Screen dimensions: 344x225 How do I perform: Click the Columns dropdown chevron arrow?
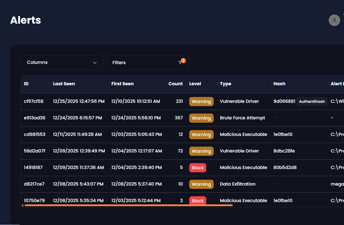(x=95, y=63)
